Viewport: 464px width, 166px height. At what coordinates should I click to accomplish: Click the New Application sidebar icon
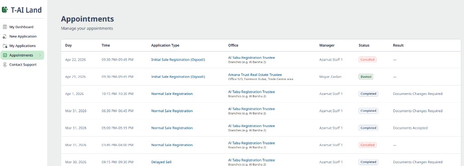(x=5, y=36)
